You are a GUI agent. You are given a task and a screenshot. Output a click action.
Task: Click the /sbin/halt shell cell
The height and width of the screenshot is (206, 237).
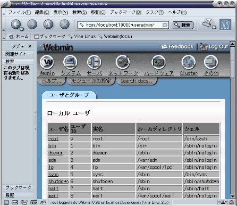[x=201, y=188]
